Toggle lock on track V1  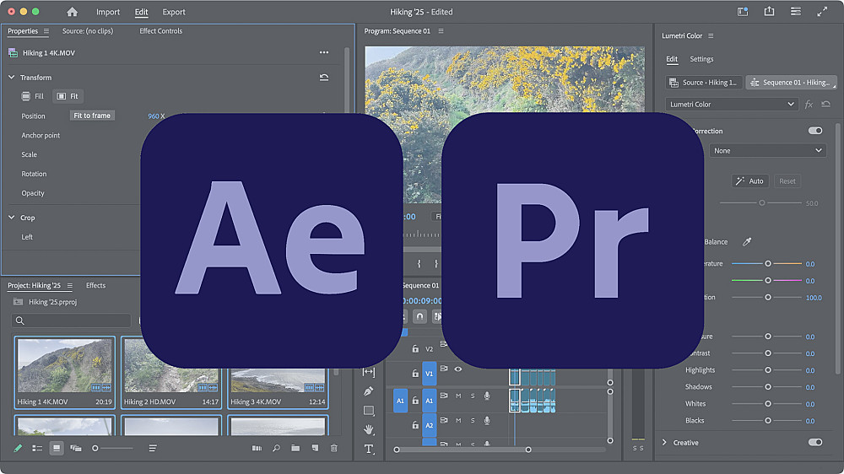pyautogui.click(x=415, y=373)
